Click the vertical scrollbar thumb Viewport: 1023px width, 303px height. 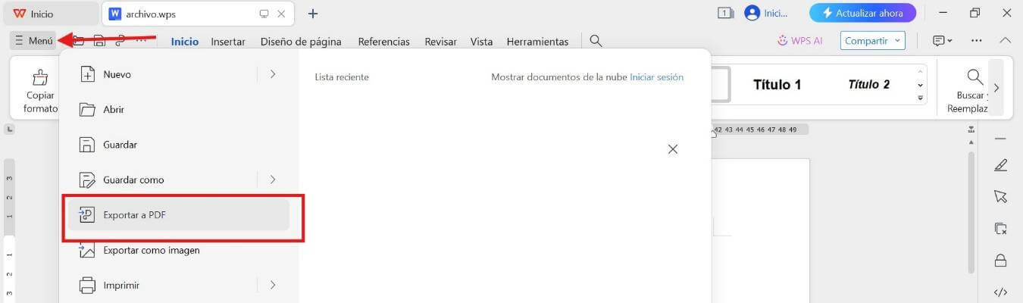tap(971, 212)
